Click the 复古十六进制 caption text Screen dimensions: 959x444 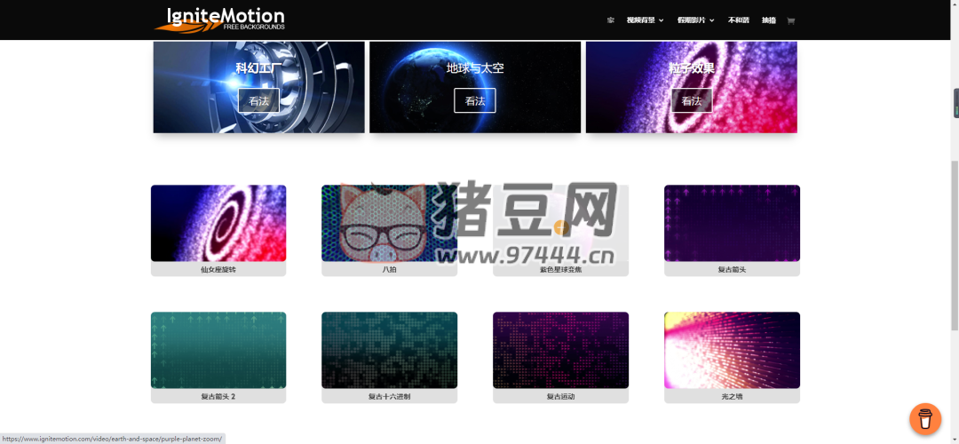tap(390, 396)
